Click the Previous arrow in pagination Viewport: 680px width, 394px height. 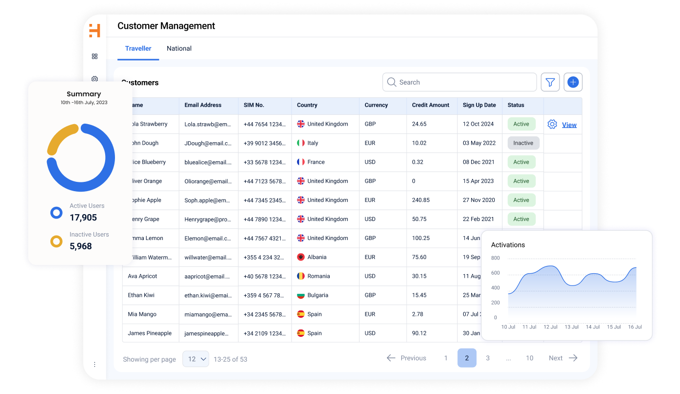(x=391, y=358)
